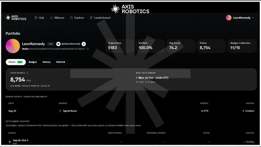
Task: Switch to the History tab
Action: [x=46, y=62]
